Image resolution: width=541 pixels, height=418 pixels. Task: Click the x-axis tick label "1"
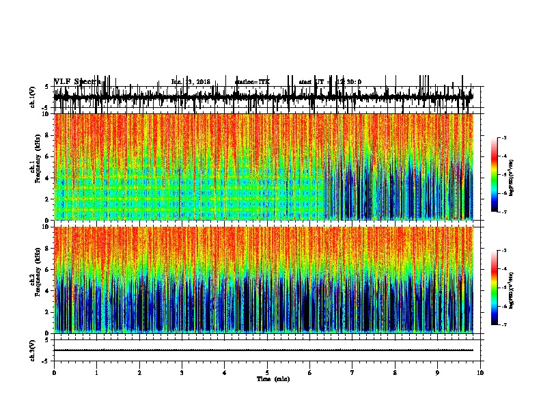point(96,373)
